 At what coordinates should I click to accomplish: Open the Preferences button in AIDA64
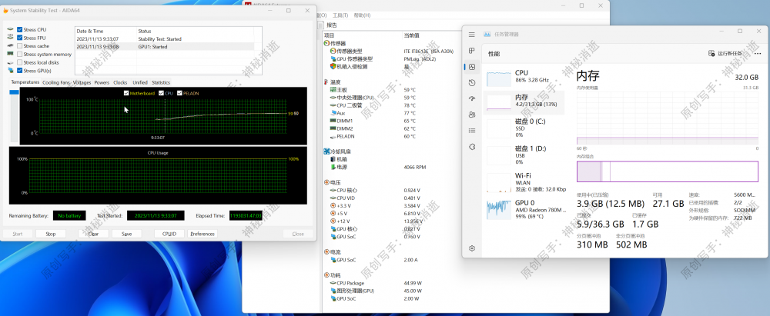pos(203,234)
